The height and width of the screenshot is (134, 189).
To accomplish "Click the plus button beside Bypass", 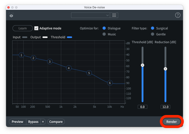I will pos(43,122).
